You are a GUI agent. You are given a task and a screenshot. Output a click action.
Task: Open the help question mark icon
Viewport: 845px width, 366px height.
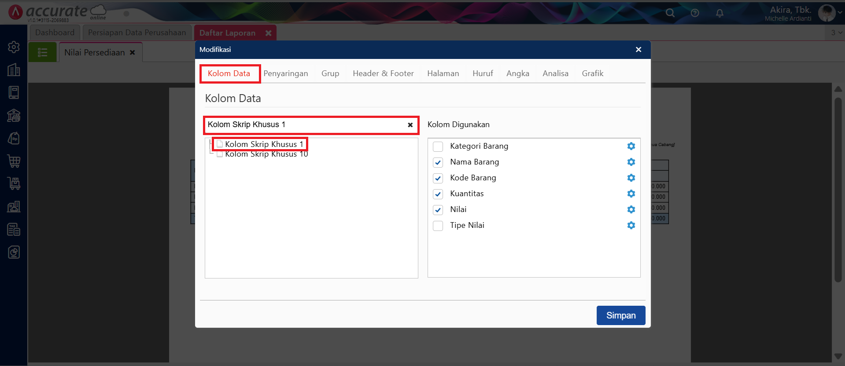pos(695,13)
